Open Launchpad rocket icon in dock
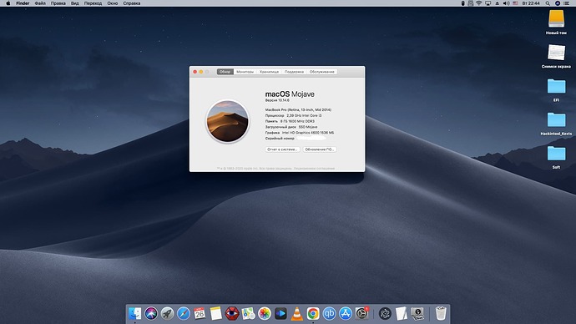 click(167, 313)
